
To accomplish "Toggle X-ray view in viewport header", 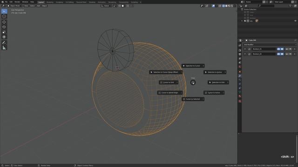I will tap(220, 6).
